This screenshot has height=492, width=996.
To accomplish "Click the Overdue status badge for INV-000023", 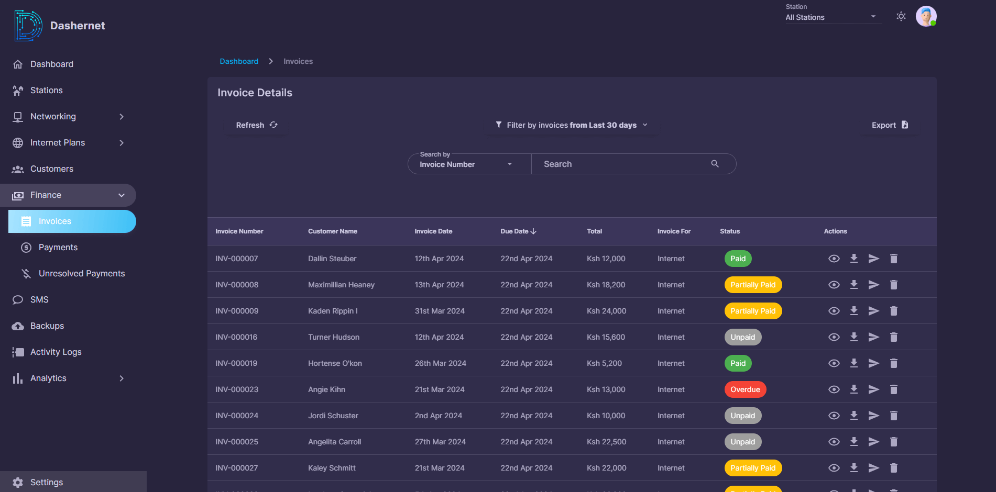I will pyautogui.click(x=745, y=389).
